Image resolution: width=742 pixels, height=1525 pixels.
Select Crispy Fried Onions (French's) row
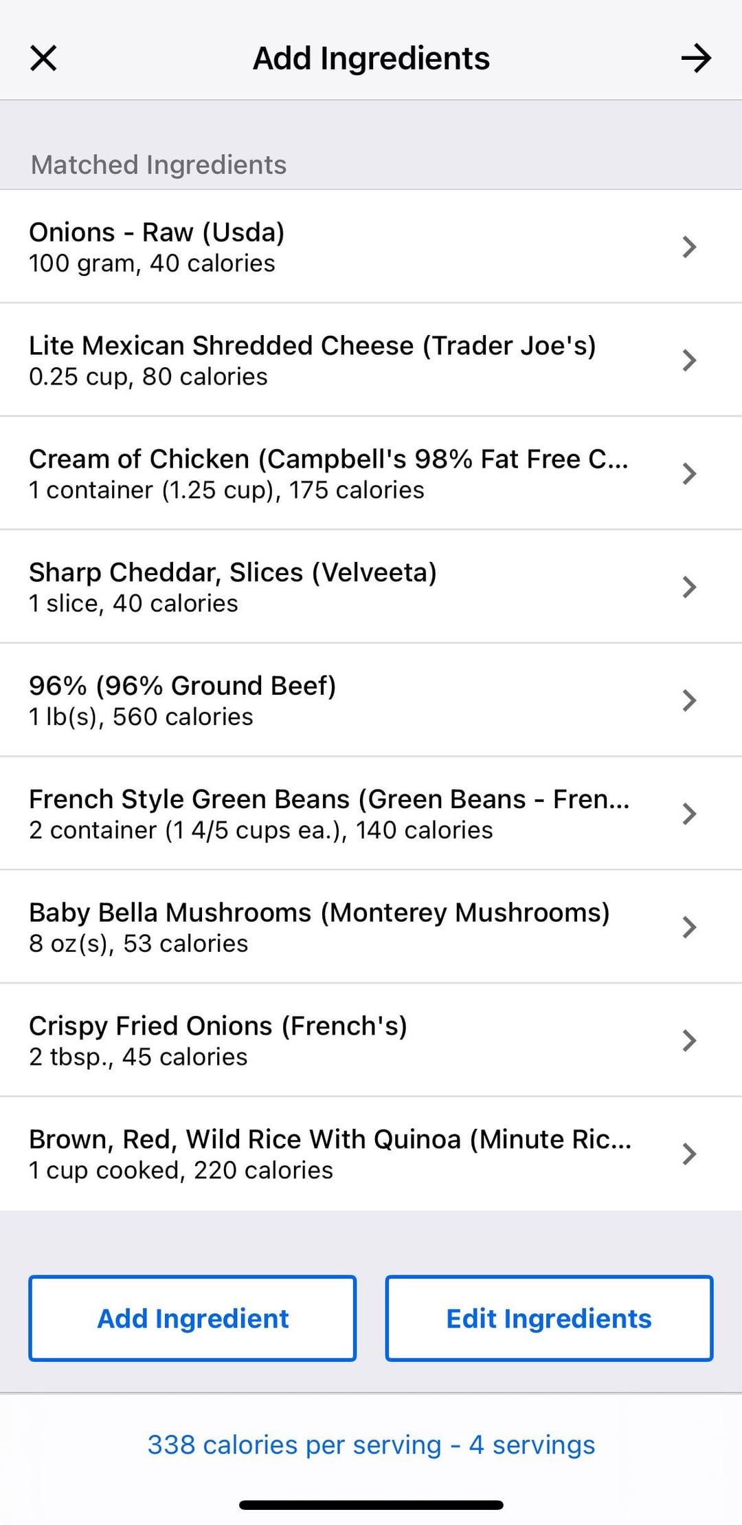coord(371,1041)
